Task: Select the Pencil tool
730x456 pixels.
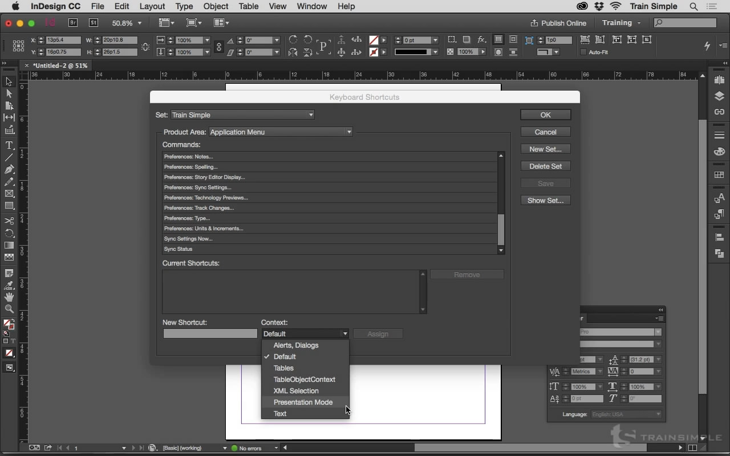Action: coord(9,181)
